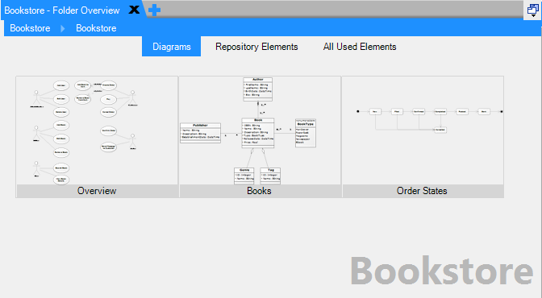Switch to the Repository Elements tab
542x298 pixels.
point(256,47)
